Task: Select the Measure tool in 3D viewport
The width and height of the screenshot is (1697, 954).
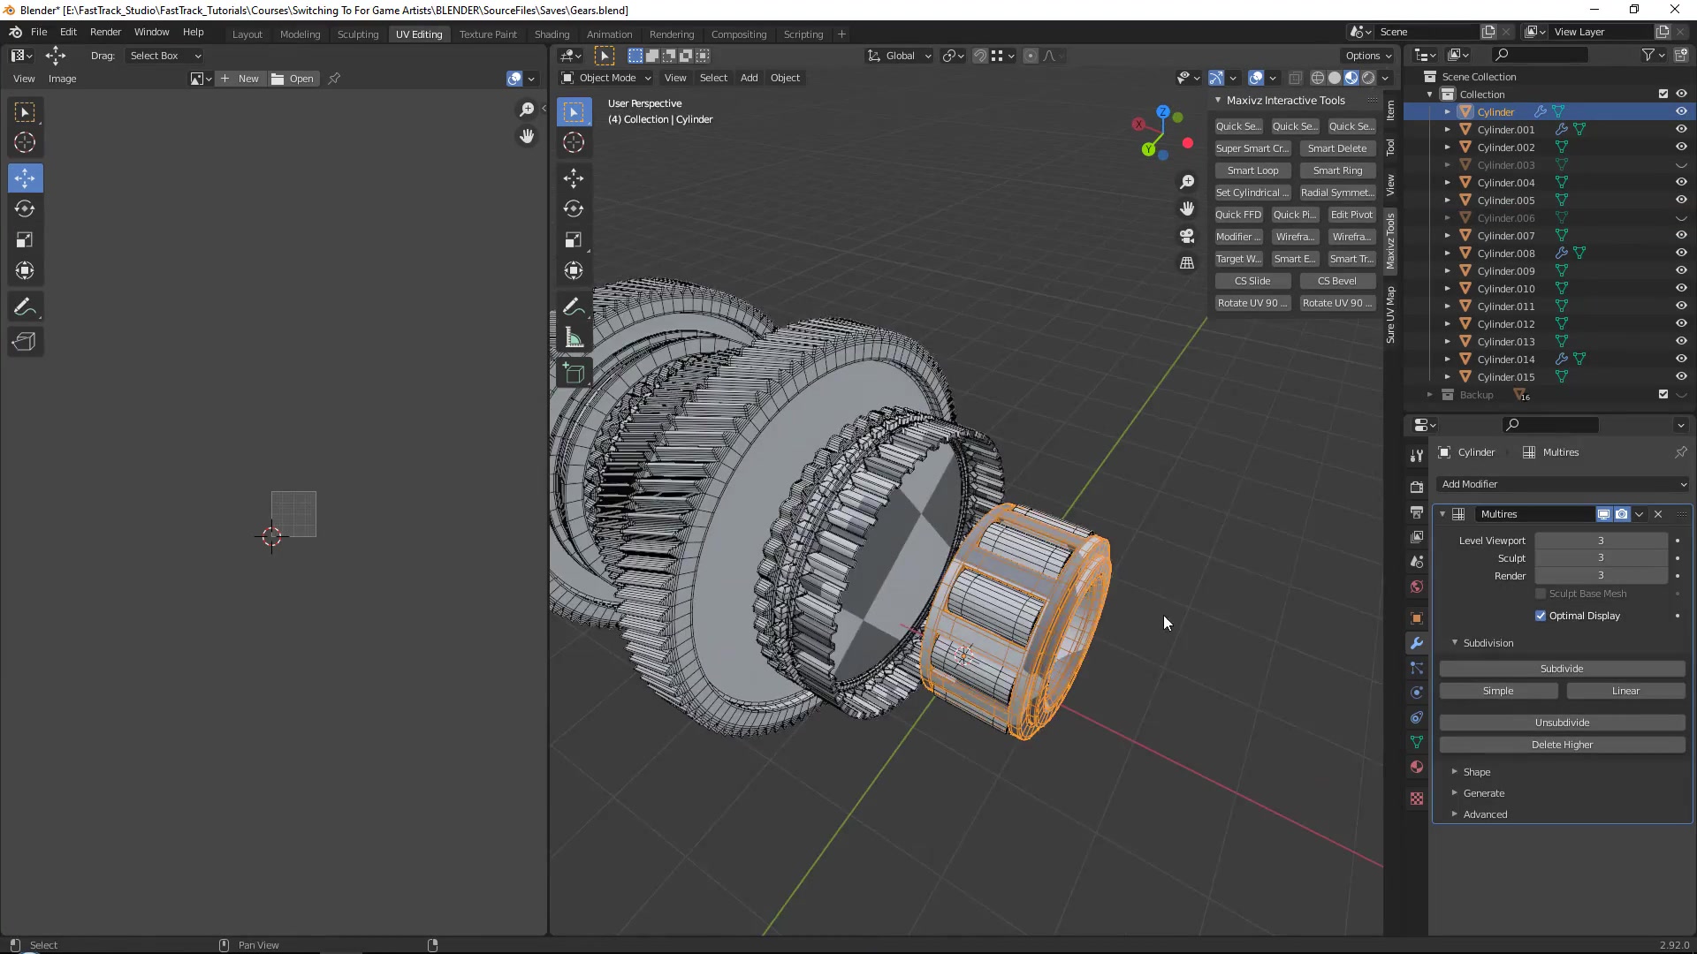Action: pyautogui.click(x=574, y=337)
